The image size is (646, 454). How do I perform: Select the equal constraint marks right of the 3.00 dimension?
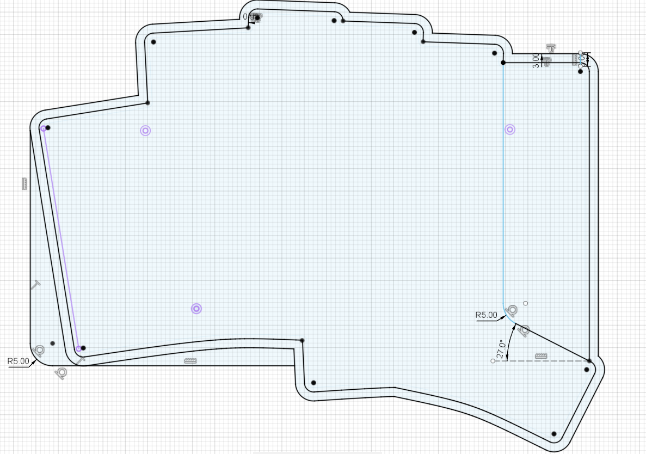[575, 59]
